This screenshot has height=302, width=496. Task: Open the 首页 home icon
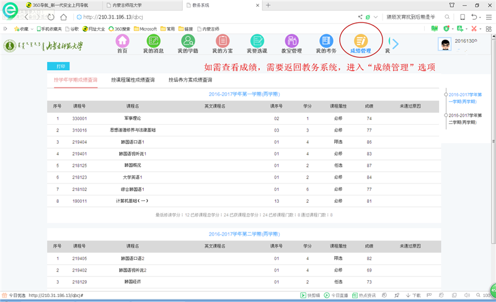click(123, 41)
